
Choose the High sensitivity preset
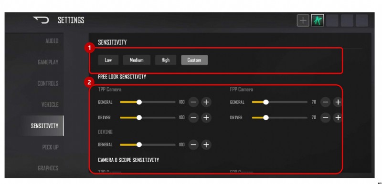(x=165, y=60)
